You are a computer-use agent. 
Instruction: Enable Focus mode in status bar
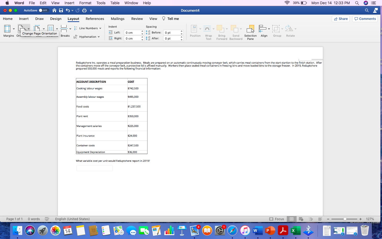(277, 219)
